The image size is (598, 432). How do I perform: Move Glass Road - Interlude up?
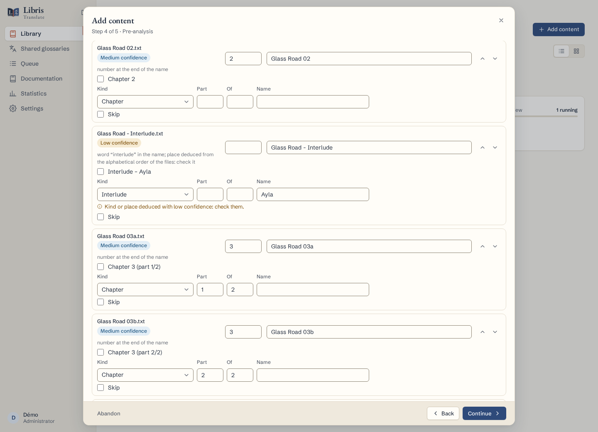[483, 147]
